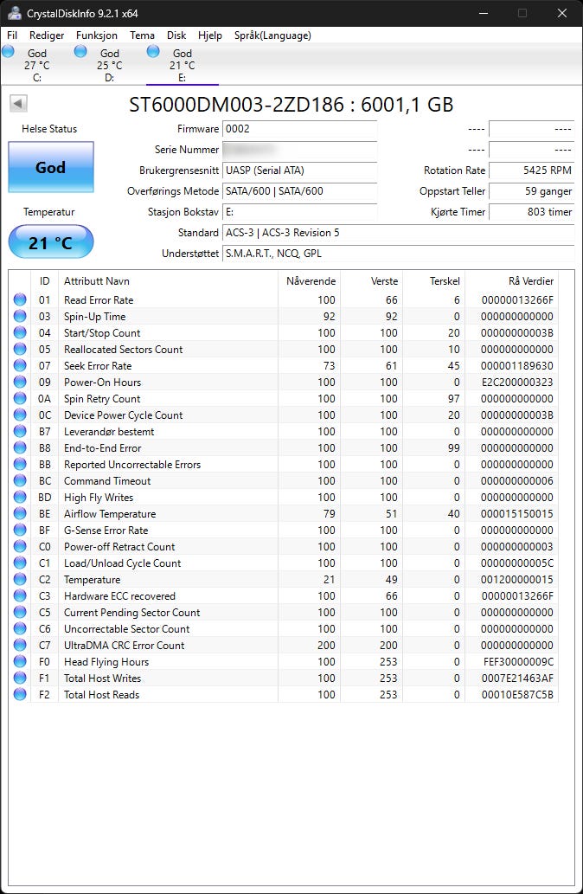Click status orb for Load/Unload Cycle Count

coord(20,563)
